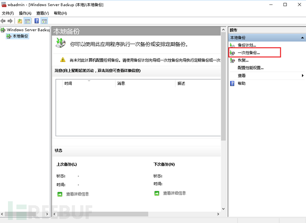Click the large backup icon beside the description
This screenshot has width=306, height=223.
(x=60, y=43)
